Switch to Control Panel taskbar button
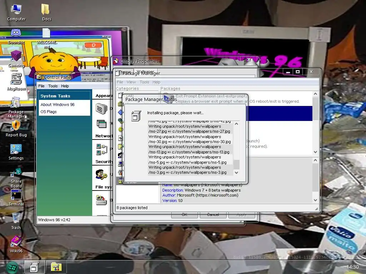The width and height of the screenshot is (366, 274). pos(56,267)
